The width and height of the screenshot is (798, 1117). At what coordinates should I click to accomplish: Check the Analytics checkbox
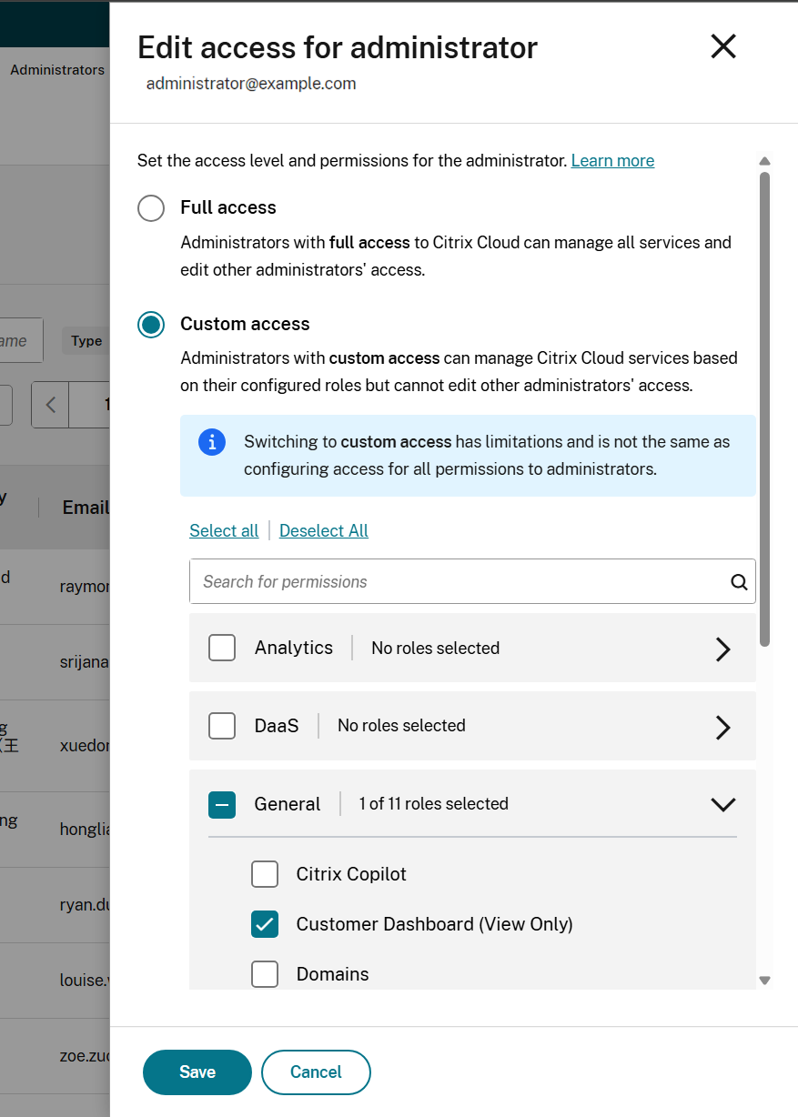click(x=222, y=648)
